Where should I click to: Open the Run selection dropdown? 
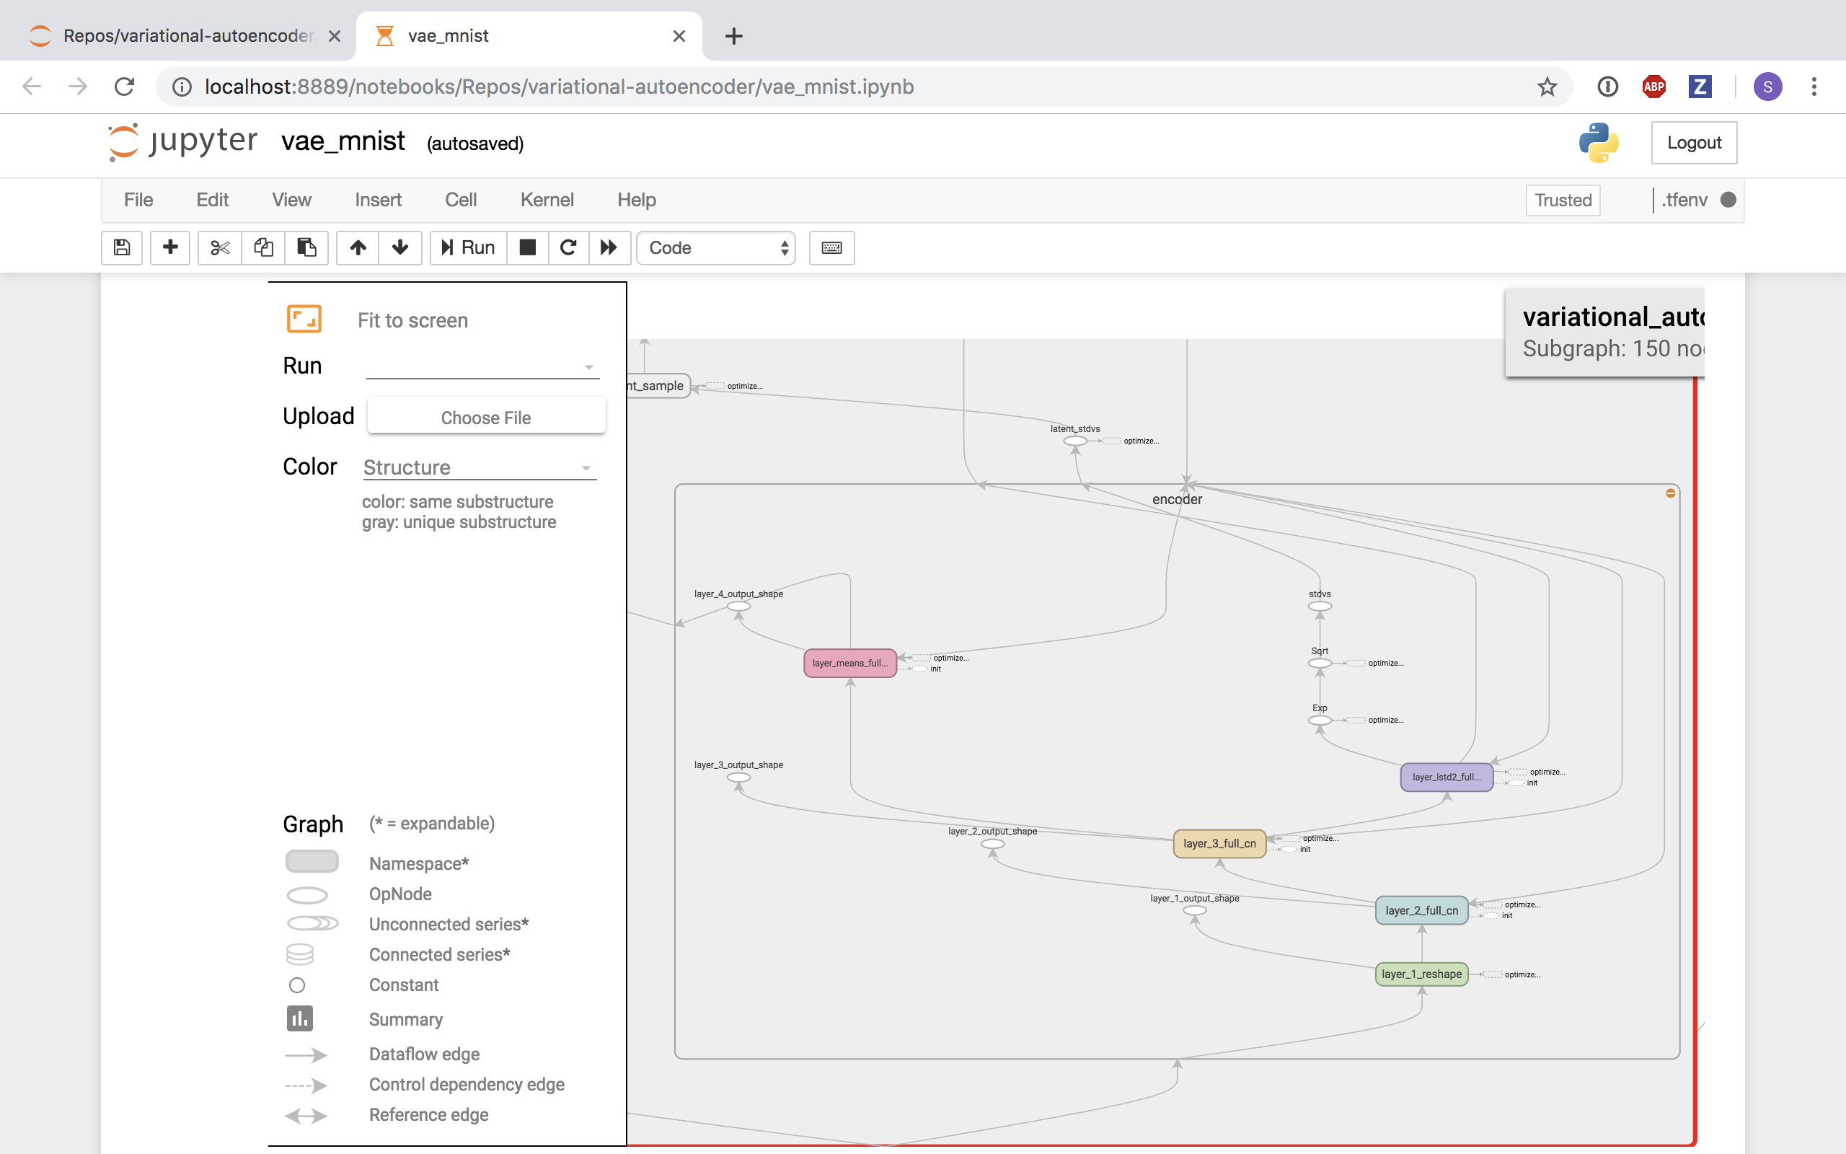click(x=482, y=367)
